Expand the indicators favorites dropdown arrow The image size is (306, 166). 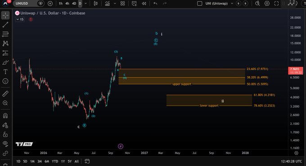pos(115,3)
